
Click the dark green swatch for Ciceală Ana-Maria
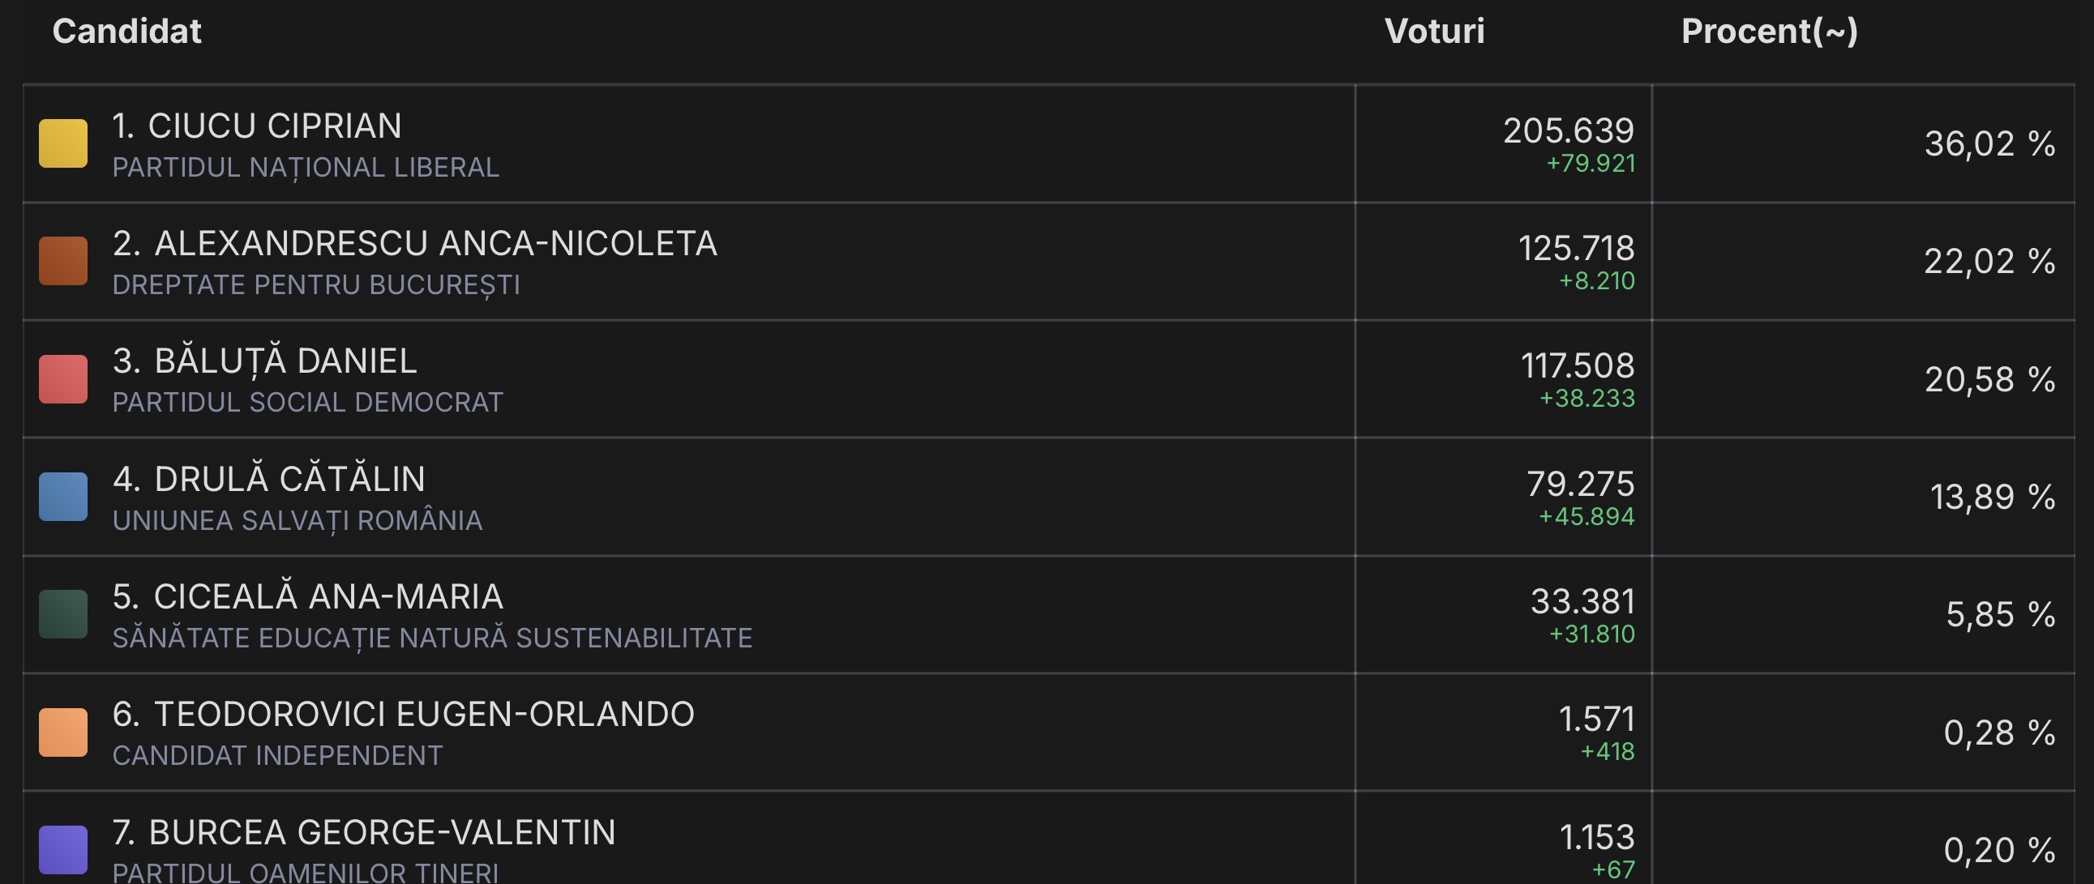click(63, 614)
